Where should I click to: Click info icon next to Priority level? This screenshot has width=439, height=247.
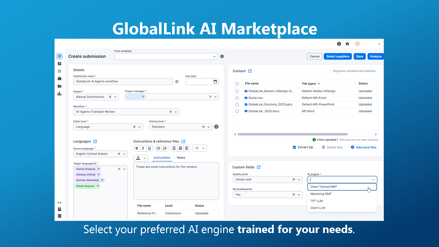[x=216, y=127]
